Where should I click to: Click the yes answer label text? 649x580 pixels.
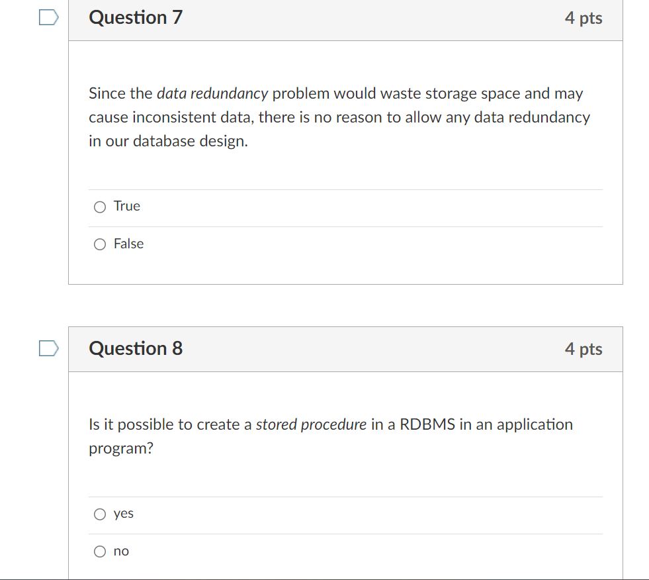point(124,513)
